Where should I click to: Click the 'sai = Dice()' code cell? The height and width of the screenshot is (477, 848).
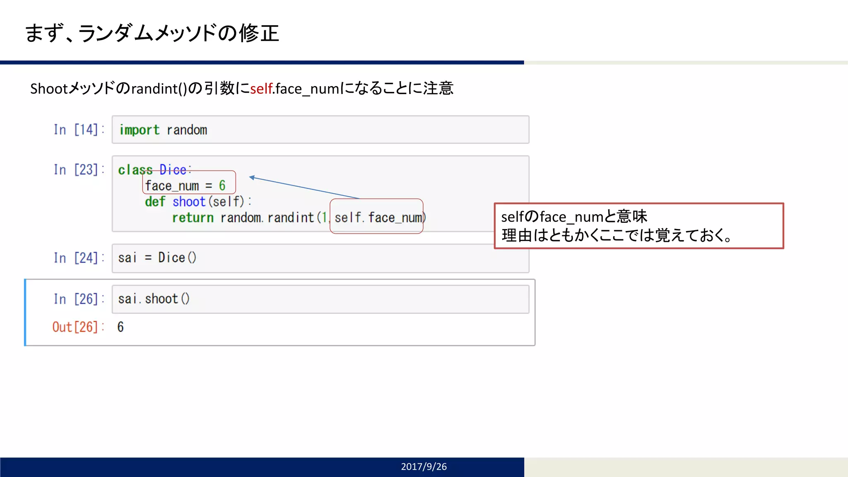(320, 258)
